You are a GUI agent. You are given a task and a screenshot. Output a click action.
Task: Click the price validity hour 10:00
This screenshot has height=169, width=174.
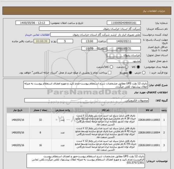tap(89, 48)
